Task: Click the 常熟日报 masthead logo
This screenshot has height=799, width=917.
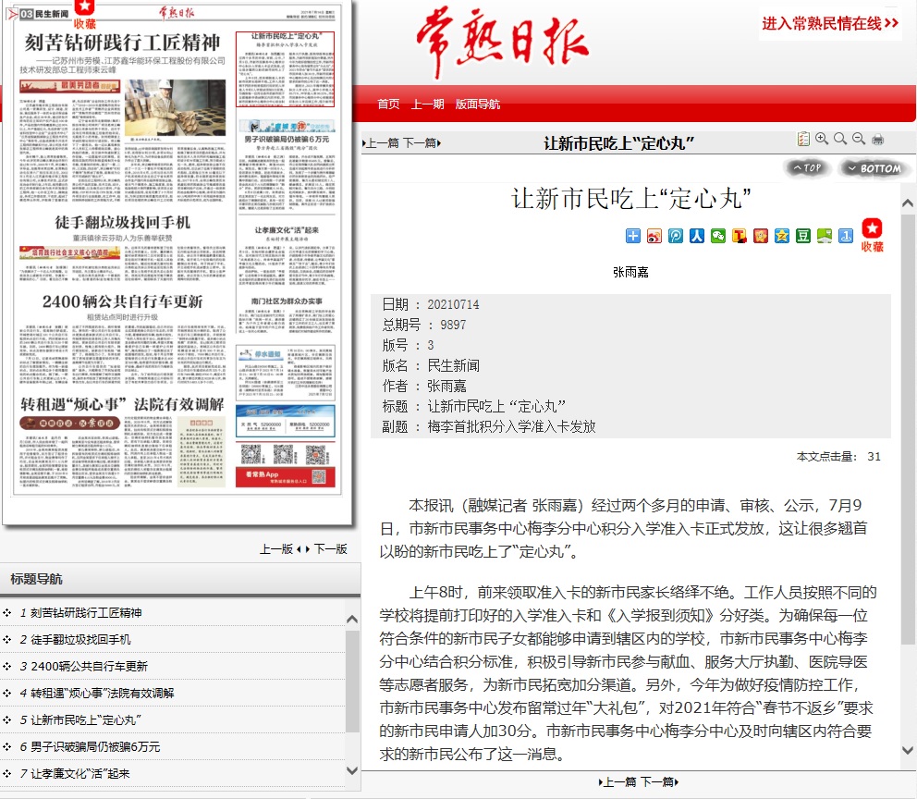Action: click(x=503, y=43)
